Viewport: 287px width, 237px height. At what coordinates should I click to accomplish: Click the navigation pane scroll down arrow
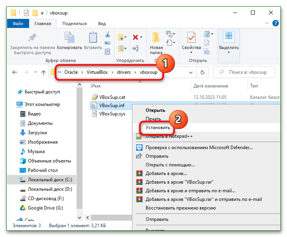(x=79, y=218)
